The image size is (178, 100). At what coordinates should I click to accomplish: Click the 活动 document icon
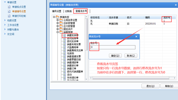[x=65, y=74]
